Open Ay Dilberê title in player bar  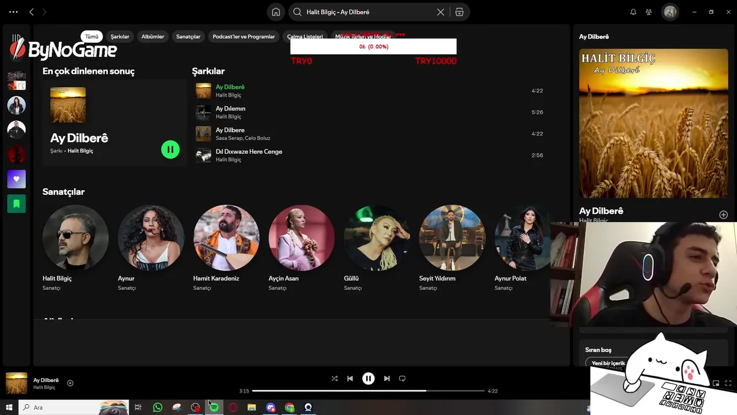tap(46, 380)
